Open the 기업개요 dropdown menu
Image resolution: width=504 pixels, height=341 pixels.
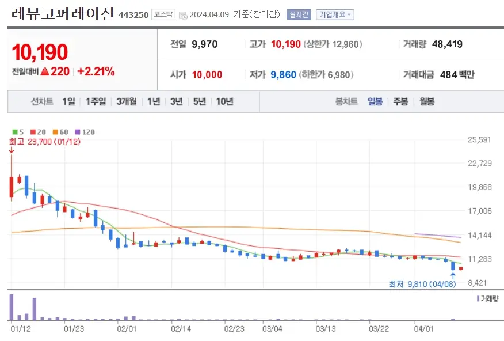(x=336, y=14)
